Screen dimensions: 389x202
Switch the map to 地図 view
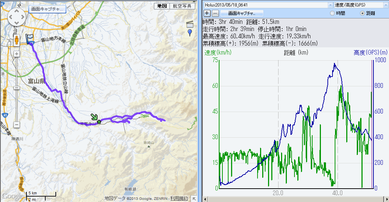point(162,6)
